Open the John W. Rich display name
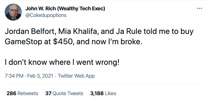Image resolution: width=208 pixels, height=101 pixels. point(65,9)
